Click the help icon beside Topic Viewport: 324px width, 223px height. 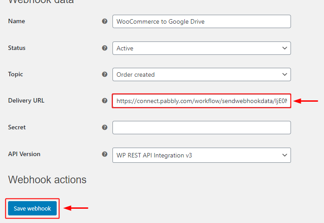(105, 74)
